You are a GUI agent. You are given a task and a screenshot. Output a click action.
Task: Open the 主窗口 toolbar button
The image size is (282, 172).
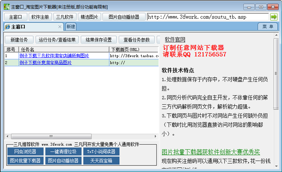16,17
